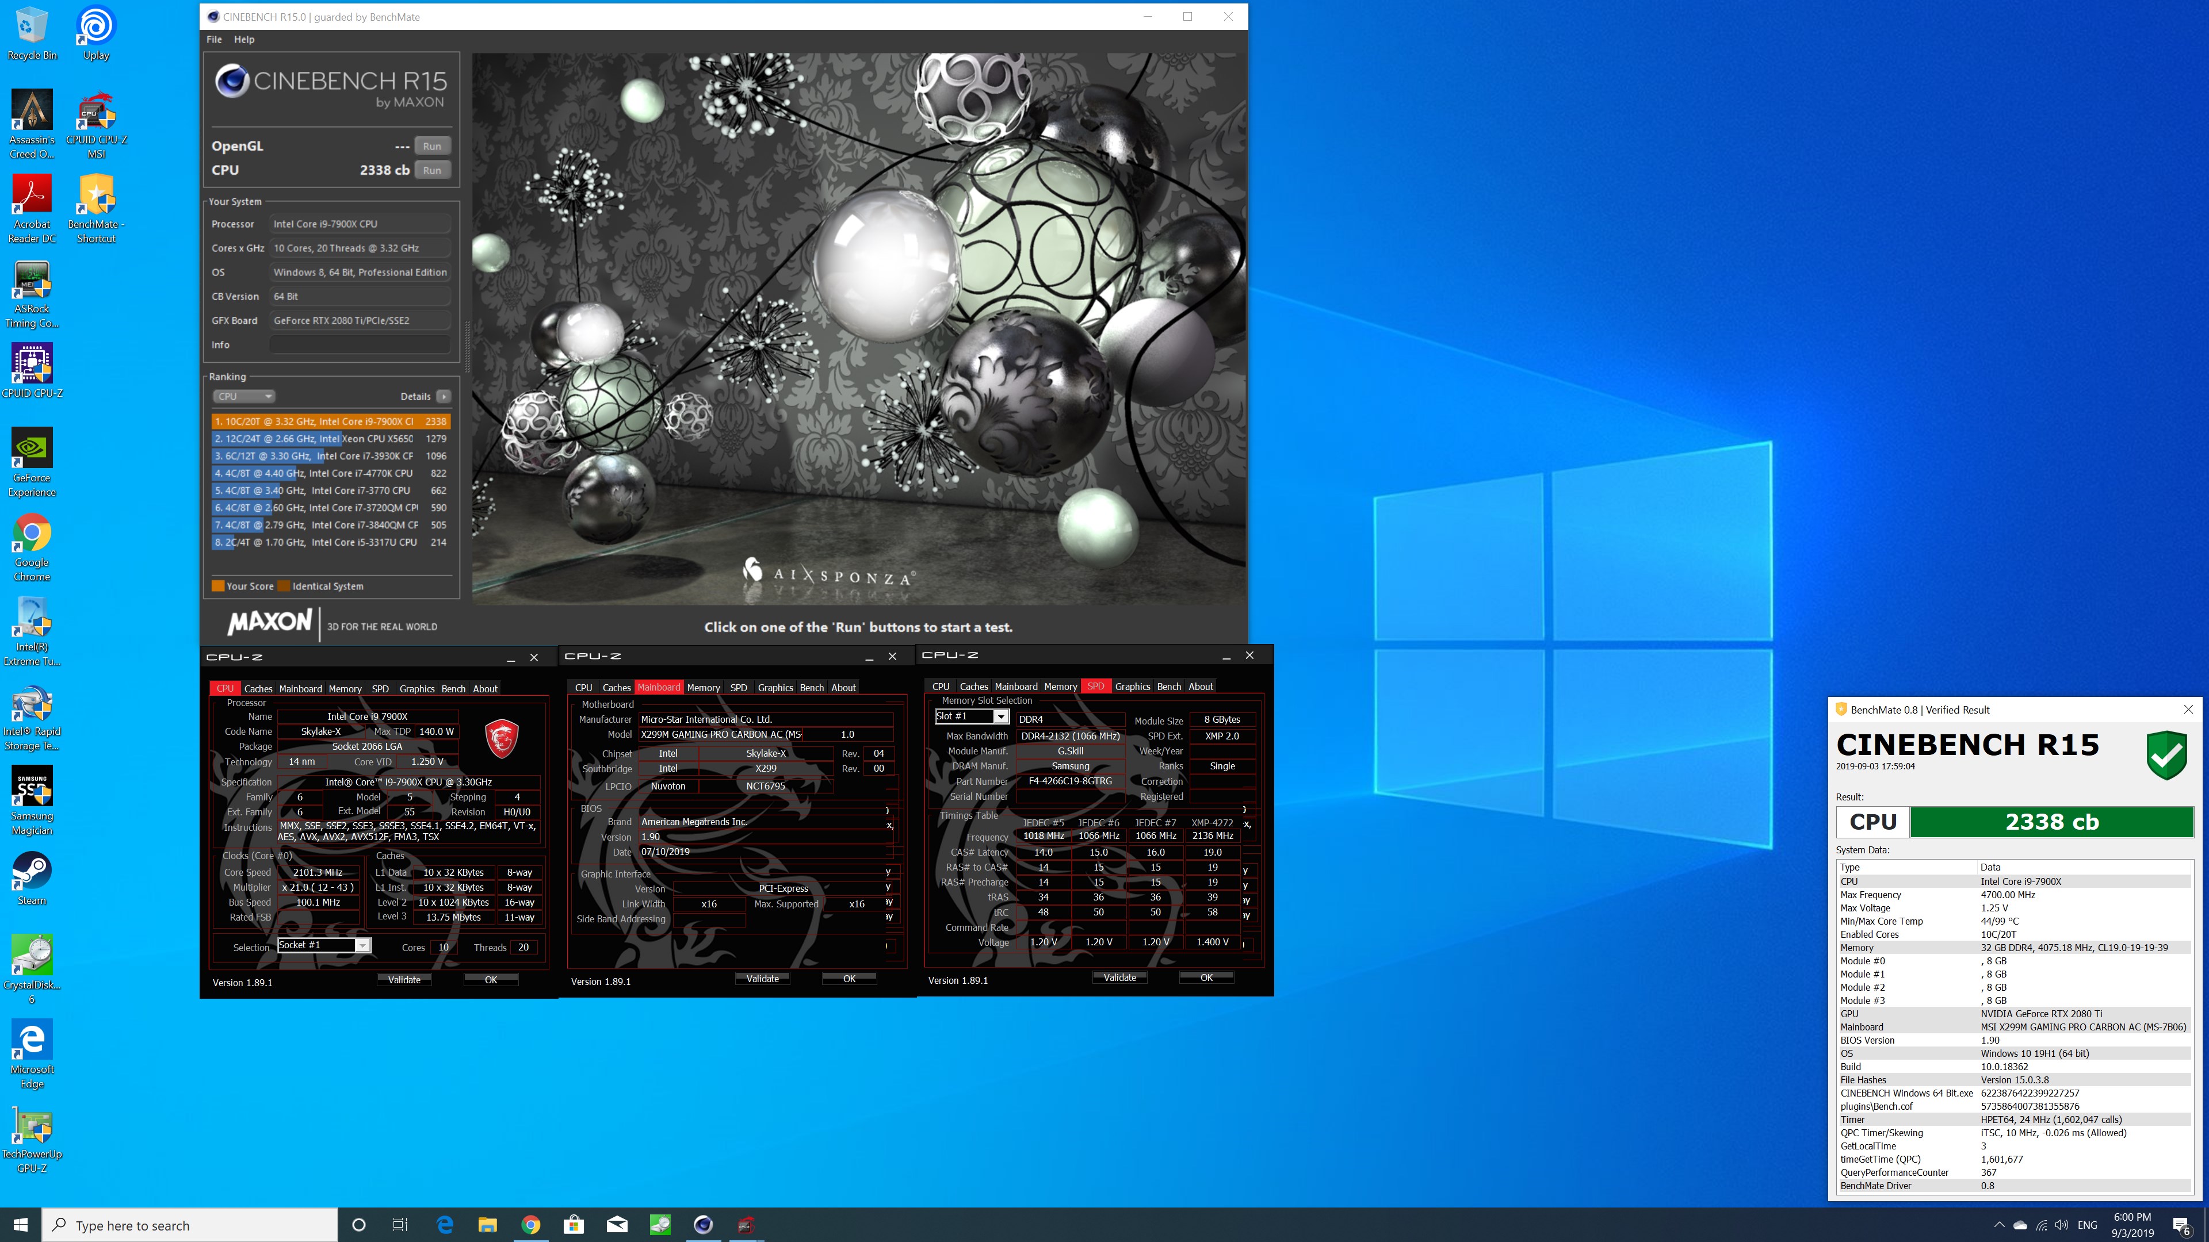The height and width of the screenshot is (1242, 2209).
Task: Show hidden tray icons chevron
Action: 1999,1225
